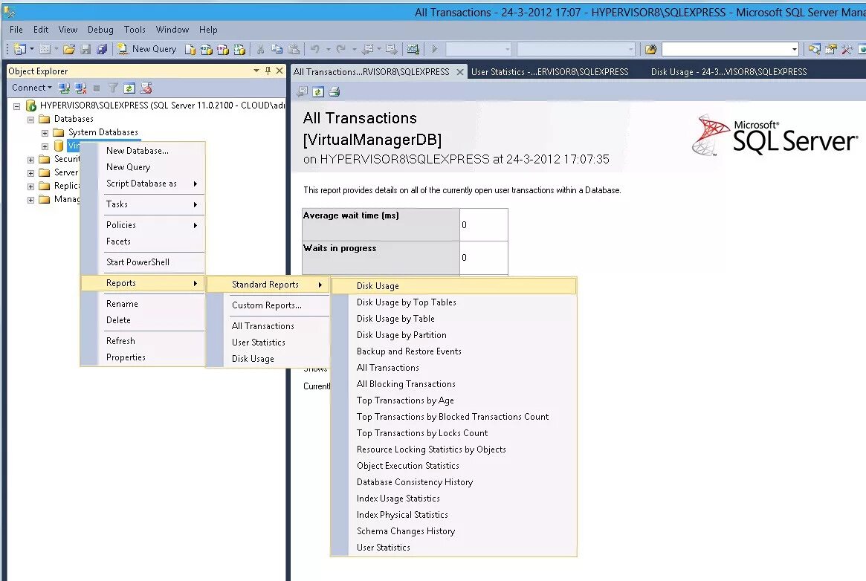Switch to the User Statistics tab
Viewport: 866px width, 581px height.
(x=549, y=72)
